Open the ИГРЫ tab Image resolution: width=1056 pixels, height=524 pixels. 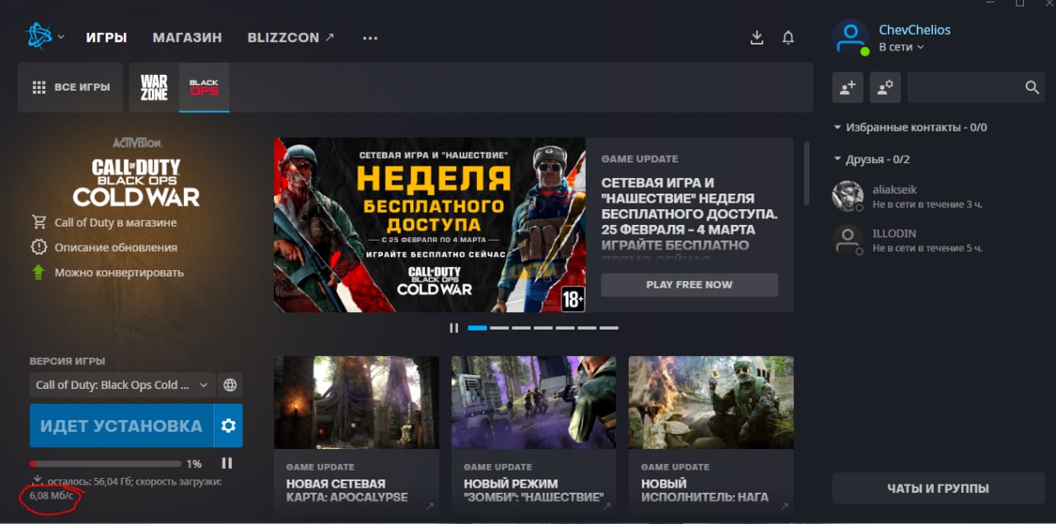[x=106, y=38]
